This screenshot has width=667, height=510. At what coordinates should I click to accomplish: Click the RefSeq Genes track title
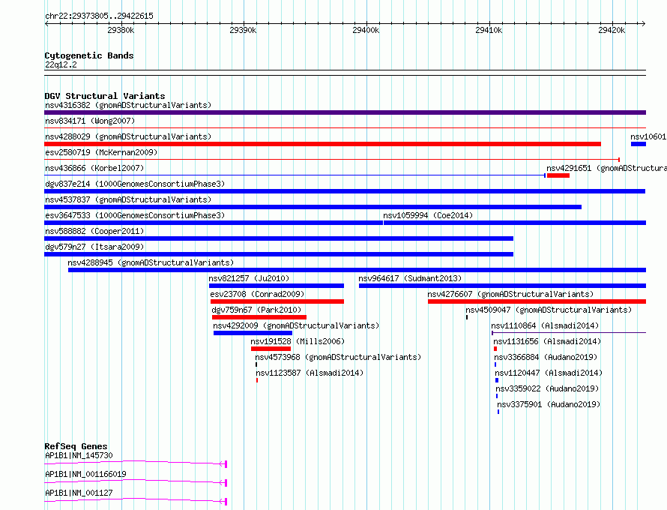click(76, 446)
